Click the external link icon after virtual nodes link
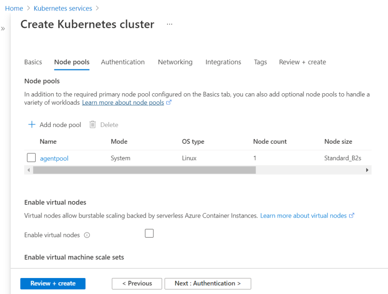 click(352, 215)
